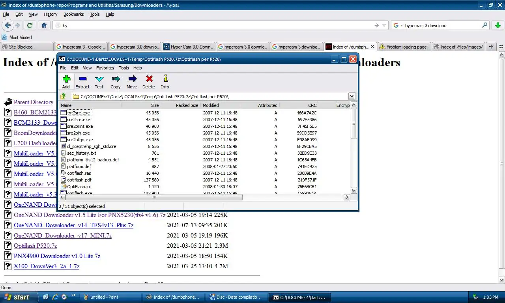
Task: Open the browser Tools menu
Action: [x=95, y=14]
